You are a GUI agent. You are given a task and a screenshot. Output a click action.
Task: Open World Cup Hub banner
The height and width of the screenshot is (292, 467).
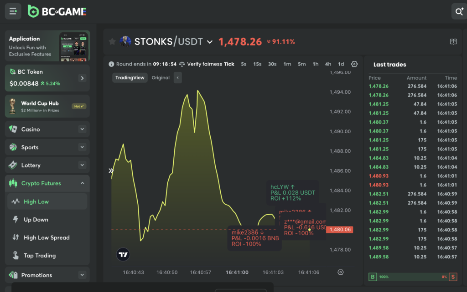(47, 106)
